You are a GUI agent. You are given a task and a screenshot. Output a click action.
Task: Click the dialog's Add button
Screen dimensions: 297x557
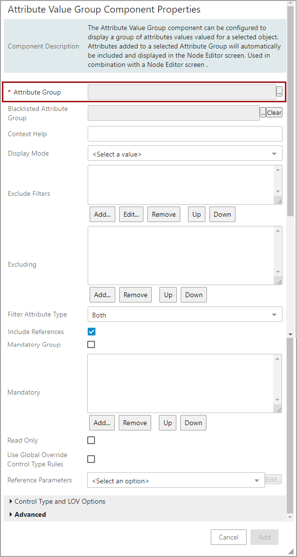(265, 537)
